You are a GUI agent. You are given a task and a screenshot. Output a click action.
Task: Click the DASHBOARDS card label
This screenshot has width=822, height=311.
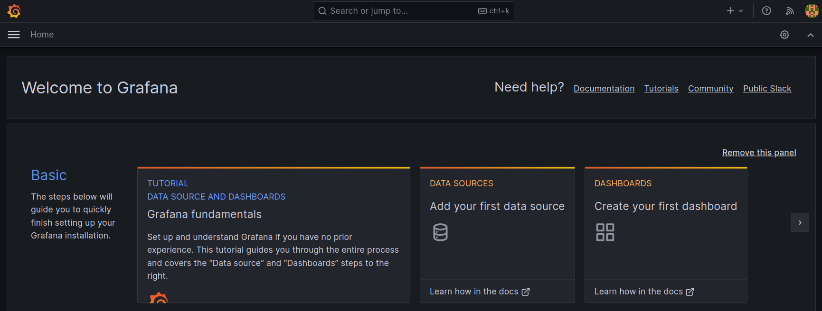point(623,183)
